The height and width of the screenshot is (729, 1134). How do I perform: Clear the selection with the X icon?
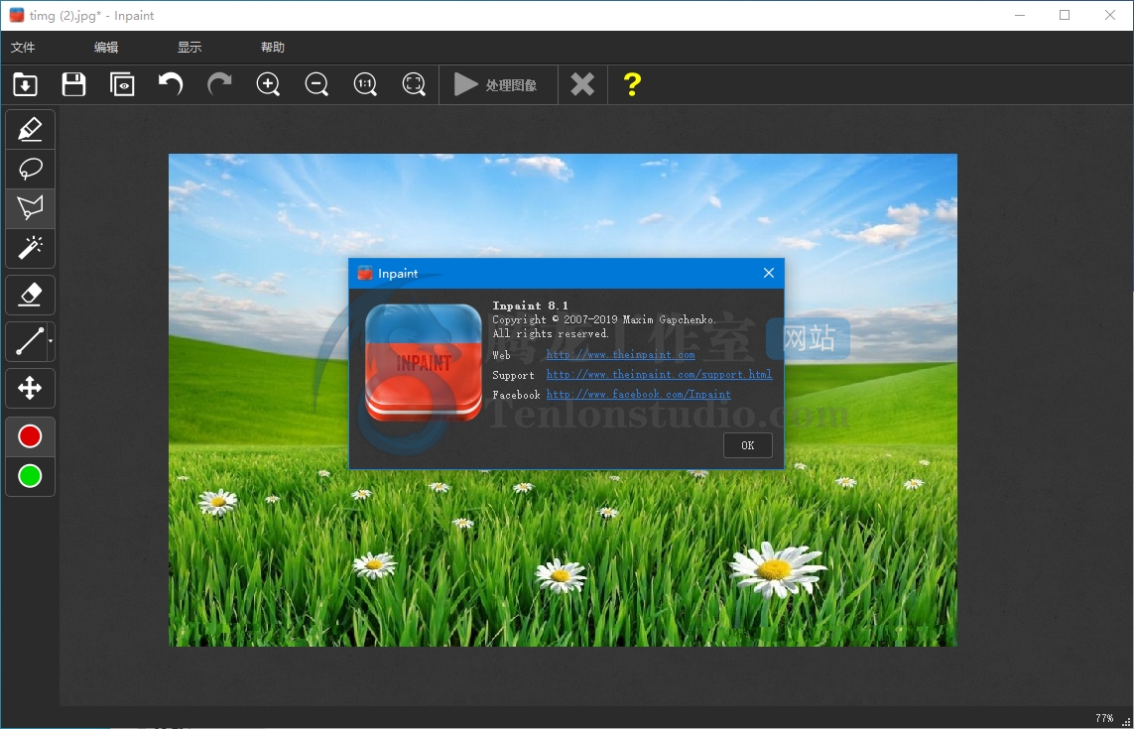[x=582, y=84]
